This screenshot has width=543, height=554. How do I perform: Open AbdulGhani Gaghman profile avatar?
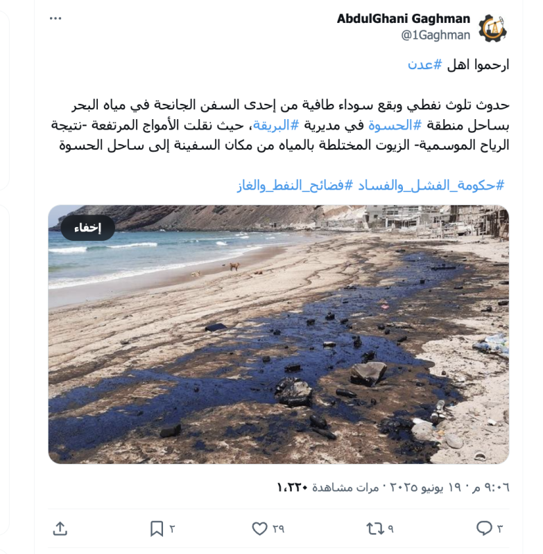492,28
